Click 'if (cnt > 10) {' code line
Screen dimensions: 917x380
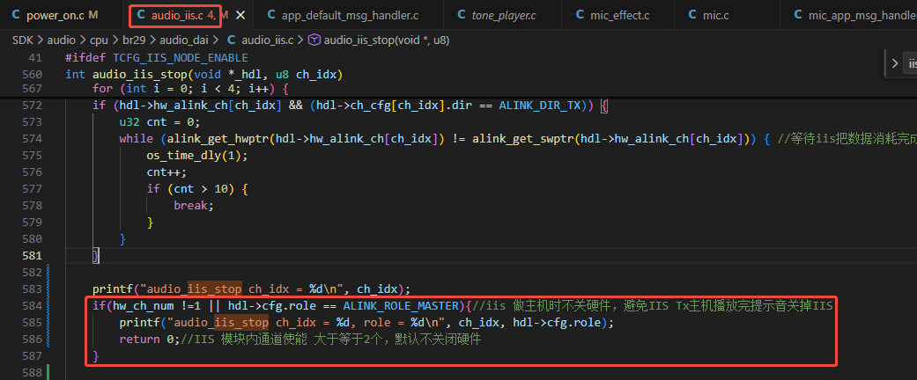[x=197, y=188]
